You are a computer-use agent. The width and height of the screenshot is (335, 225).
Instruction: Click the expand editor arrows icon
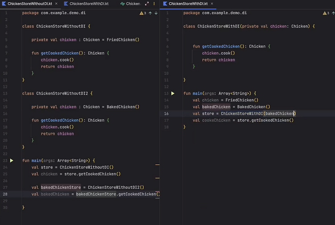(x=147, y=4)
